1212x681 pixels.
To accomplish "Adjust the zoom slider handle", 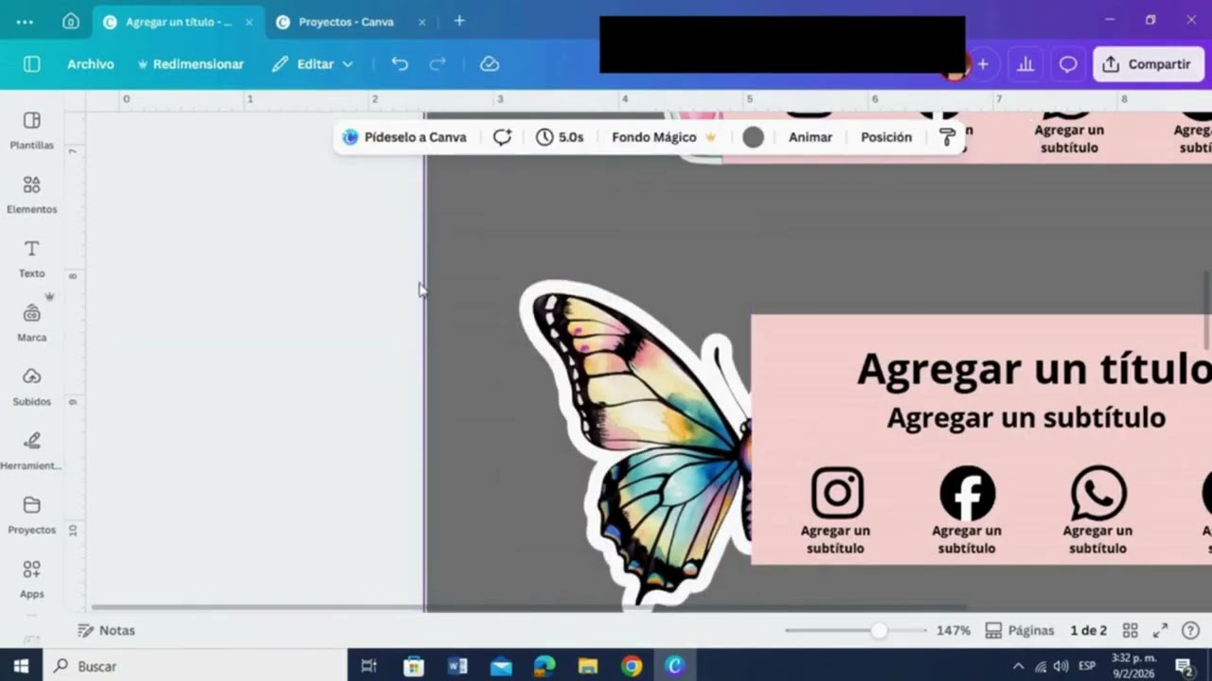I will click(x=879, y=630).
